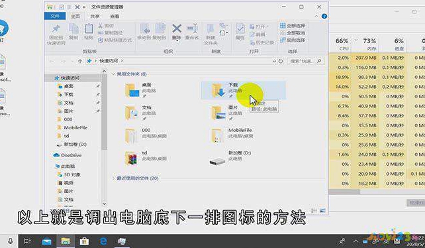The image size is (425, 248).
Task: Click 反向选择 in the 选择 group
Action: 293,40
